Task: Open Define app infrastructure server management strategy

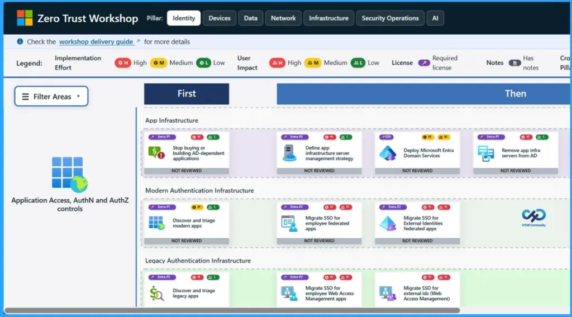Action: (319, 153)
